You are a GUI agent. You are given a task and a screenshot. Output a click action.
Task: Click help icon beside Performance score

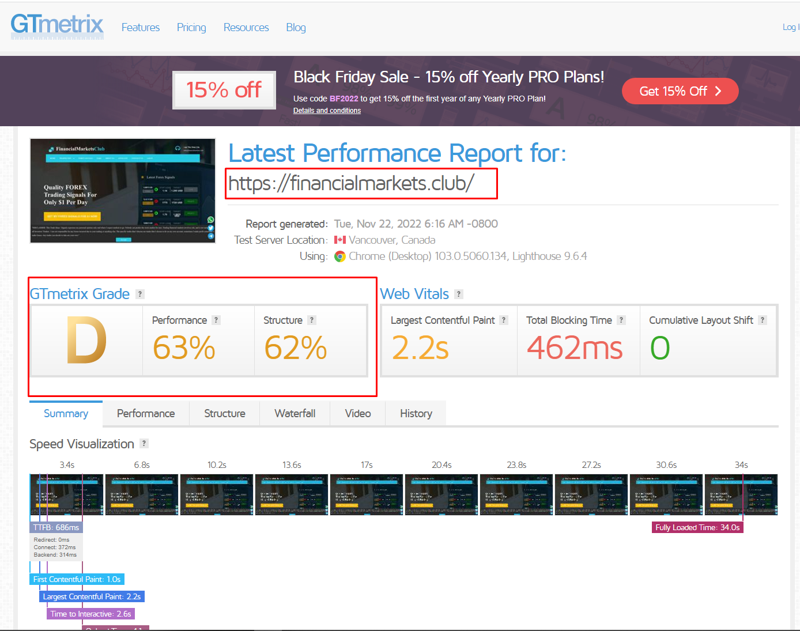coord(216,320)
